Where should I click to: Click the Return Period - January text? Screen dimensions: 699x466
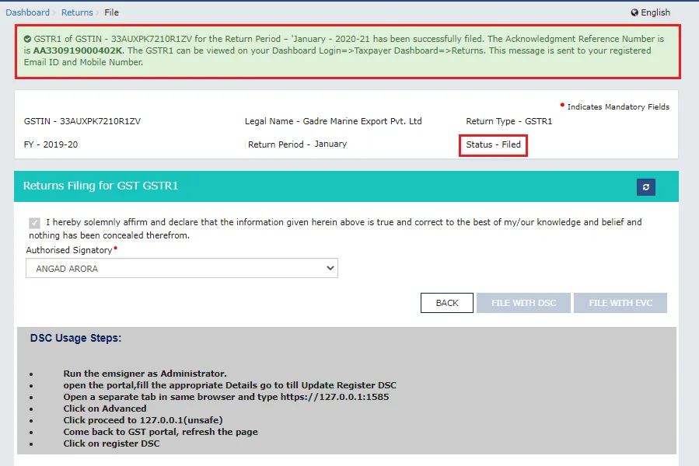297,144
